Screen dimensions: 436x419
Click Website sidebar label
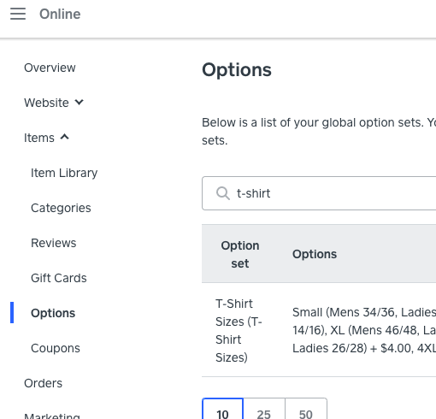click(46, 103)
